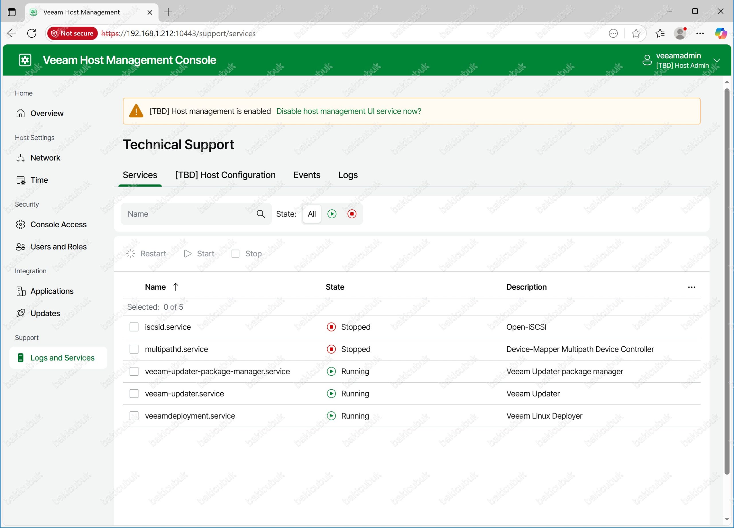Click the Stop service button
734x528 pixels.
[247, 254]
